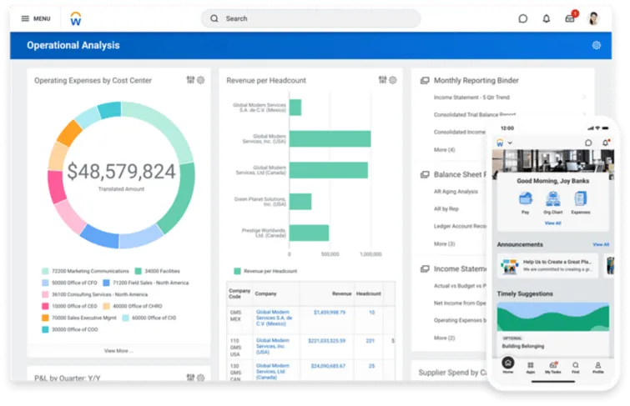
Task: Open filter sliders icon on Revenue per Headcount
Action: 382,80
